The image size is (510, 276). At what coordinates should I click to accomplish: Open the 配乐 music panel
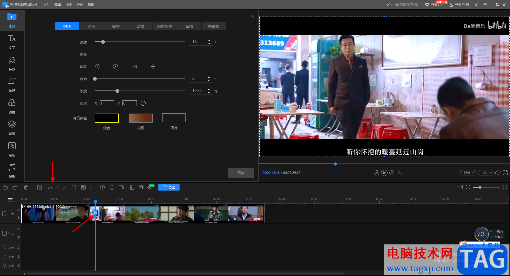click(12, 171)
